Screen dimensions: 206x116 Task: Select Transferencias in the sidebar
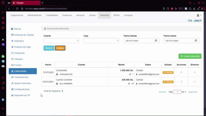click(x=21, y=77)
